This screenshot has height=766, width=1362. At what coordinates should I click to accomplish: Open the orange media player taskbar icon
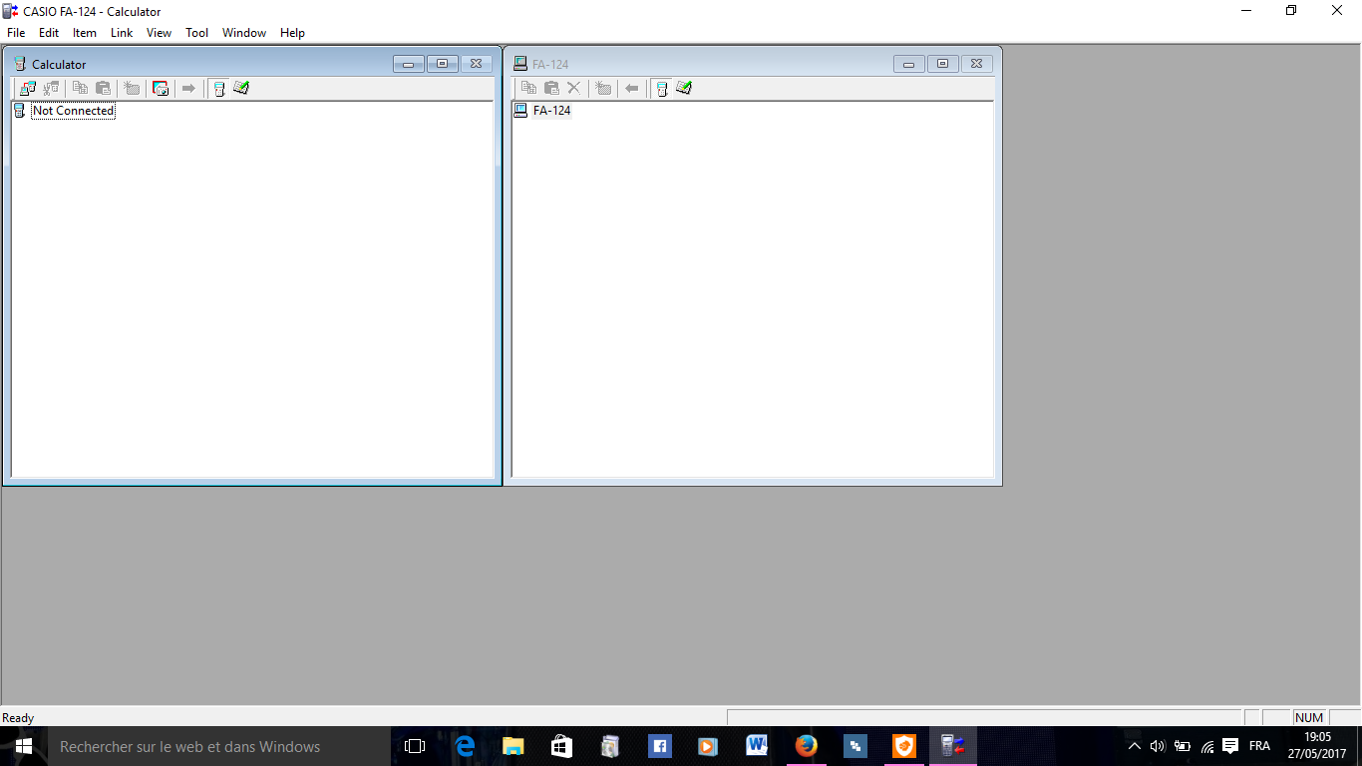[708, 746]
